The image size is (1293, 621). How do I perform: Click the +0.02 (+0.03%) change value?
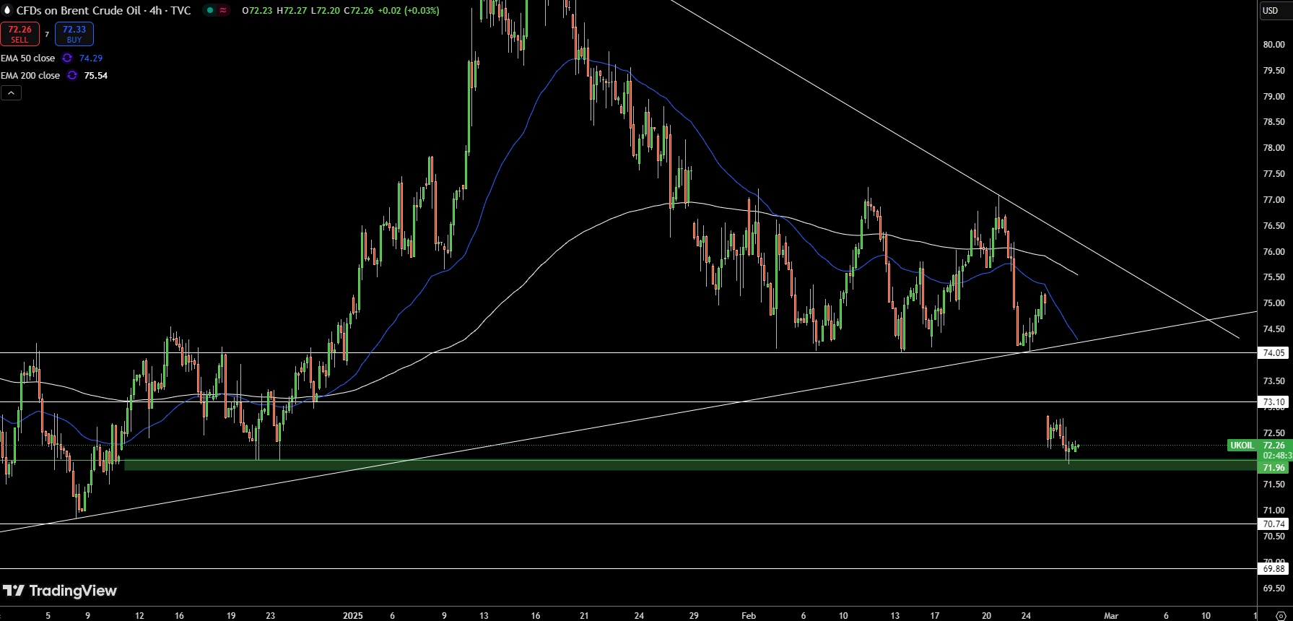click(409, 10)
